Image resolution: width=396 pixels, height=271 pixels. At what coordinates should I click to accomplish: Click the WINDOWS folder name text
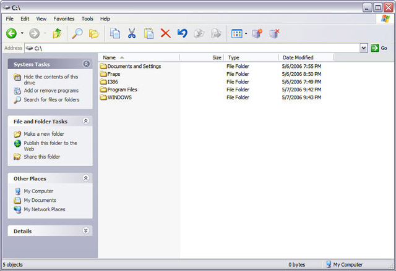coord(119,98)
